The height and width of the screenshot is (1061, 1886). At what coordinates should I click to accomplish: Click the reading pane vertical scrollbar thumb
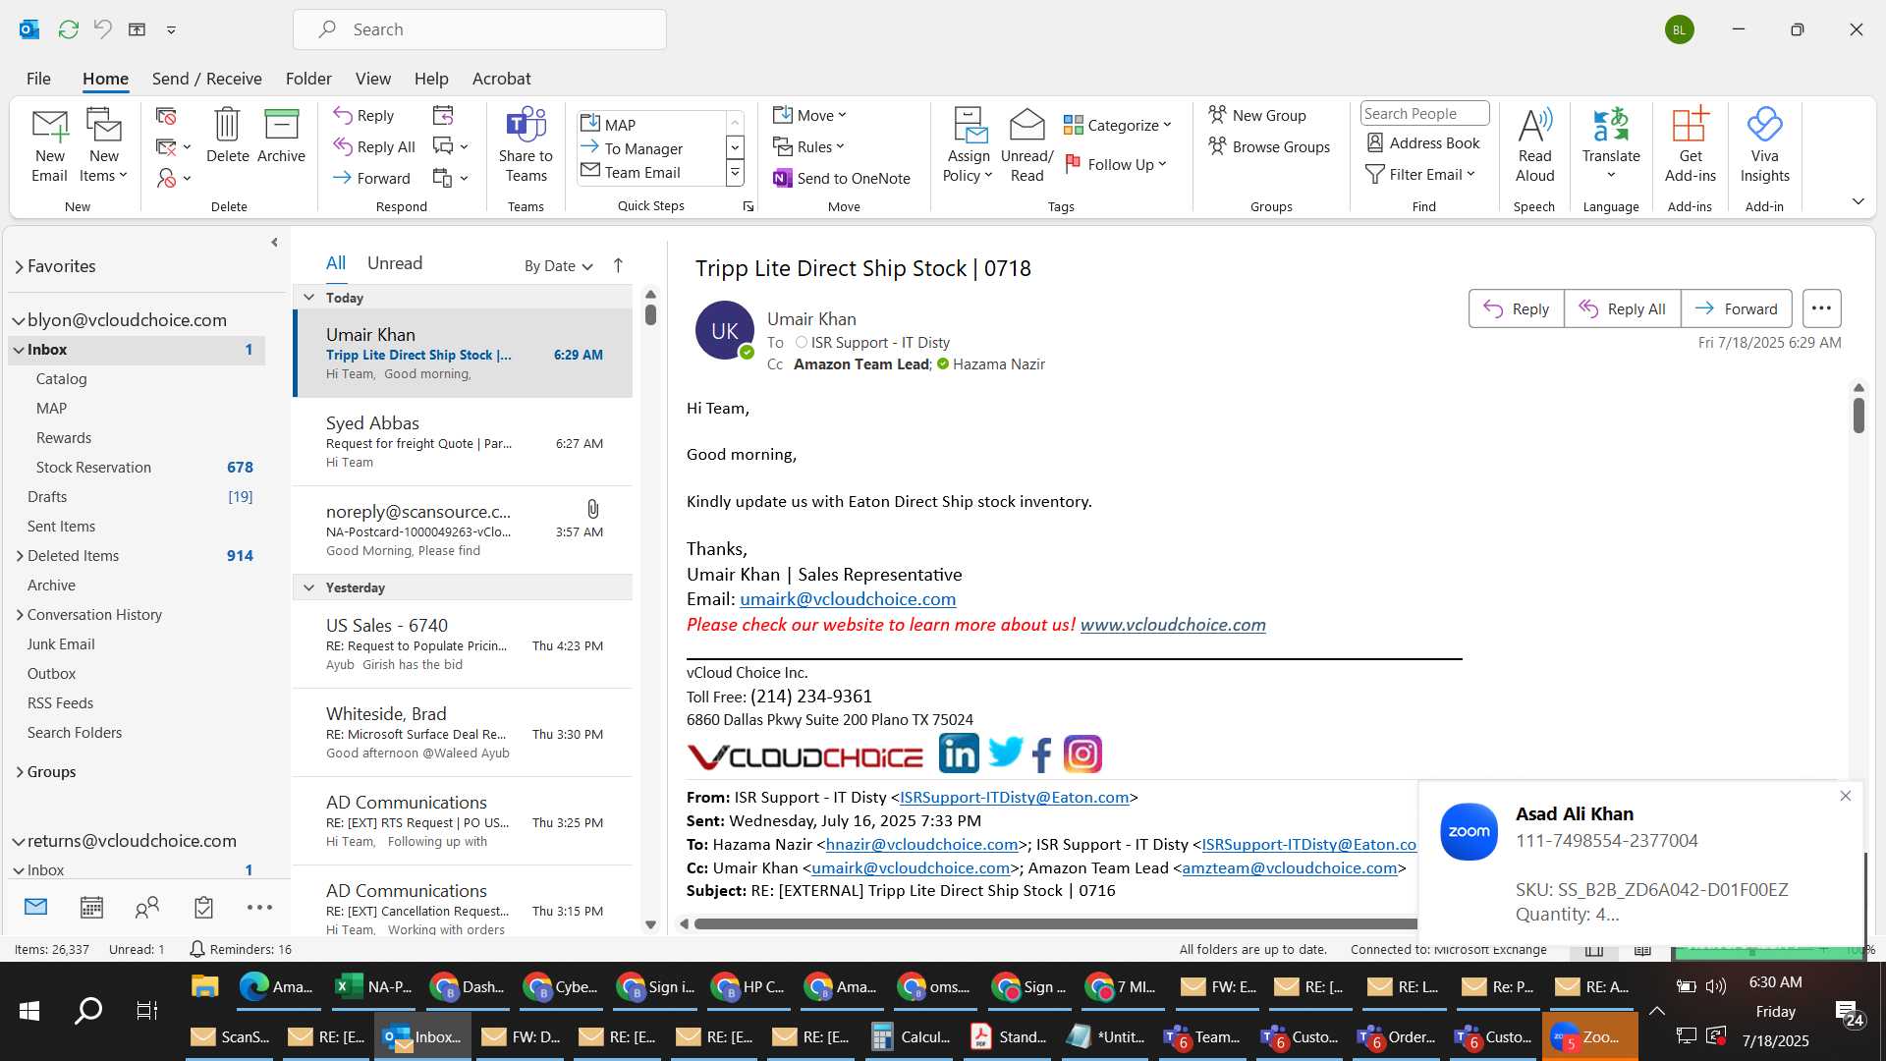(x=1858, y=415)
